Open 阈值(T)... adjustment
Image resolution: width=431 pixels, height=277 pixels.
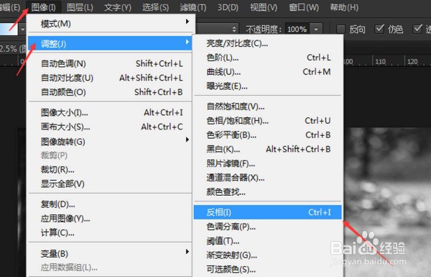[x=267, y=241]
